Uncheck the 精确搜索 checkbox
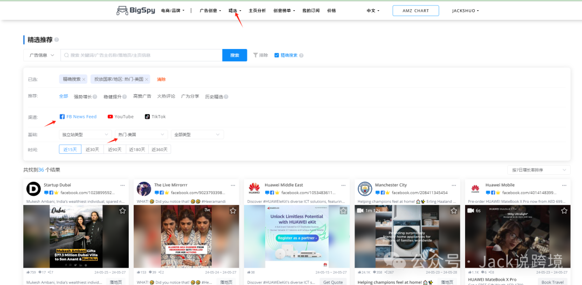This screenshot has height=285, width=582. (x=276, y=55)
